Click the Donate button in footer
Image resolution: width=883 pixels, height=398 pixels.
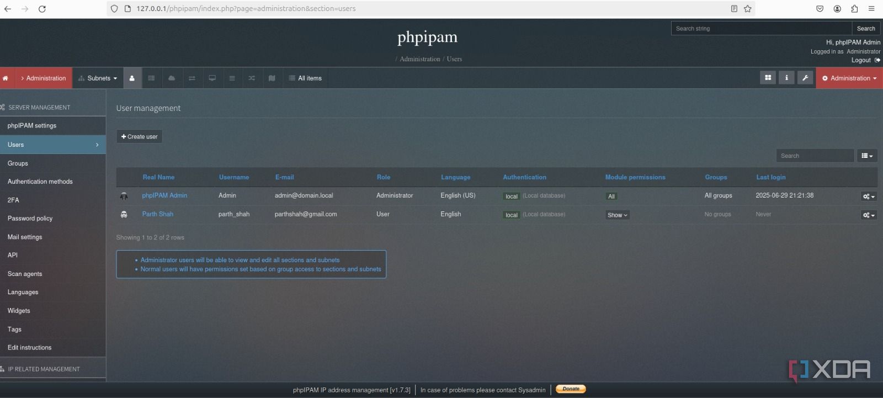pyautogui.click(x=571, y=389)
